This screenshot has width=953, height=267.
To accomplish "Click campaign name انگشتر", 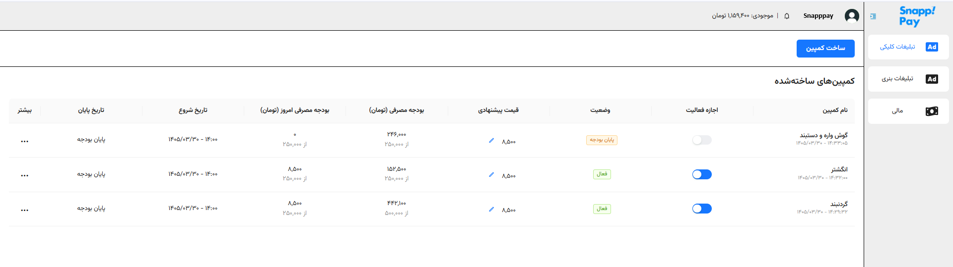I will (839, 169).
